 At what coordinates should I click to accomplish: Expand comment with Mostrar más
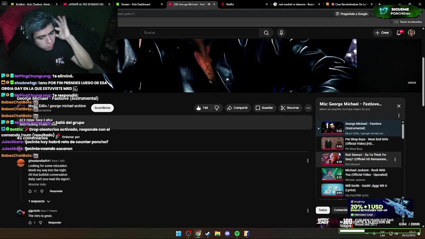pos(37,184)
